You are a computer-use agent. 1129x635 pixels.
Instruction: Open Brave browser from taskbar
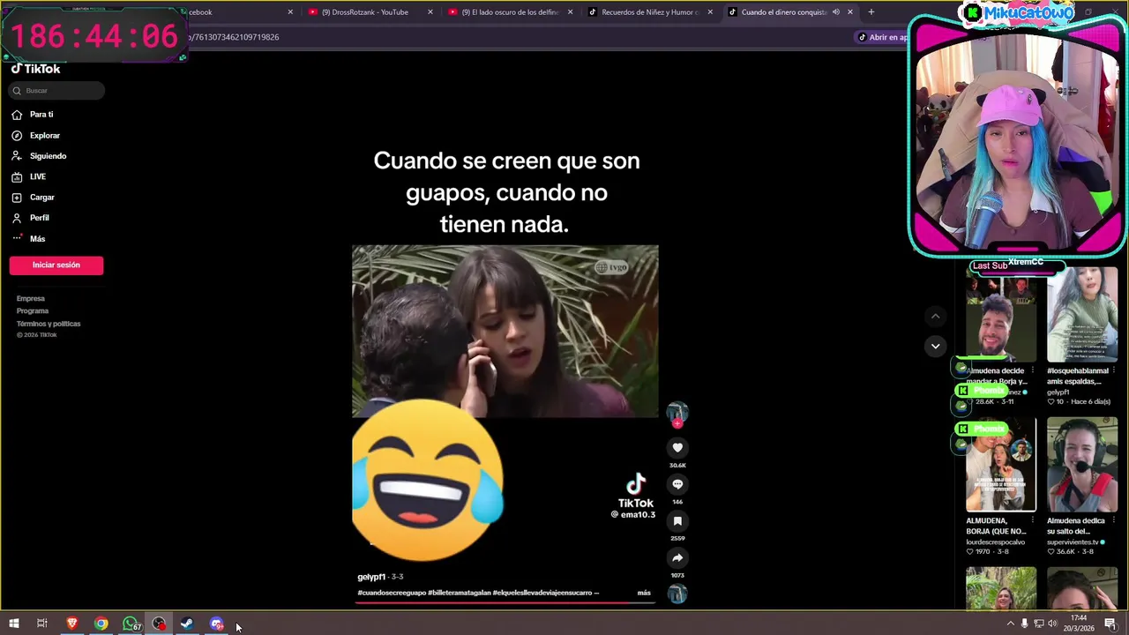click(x=72, y=624)
